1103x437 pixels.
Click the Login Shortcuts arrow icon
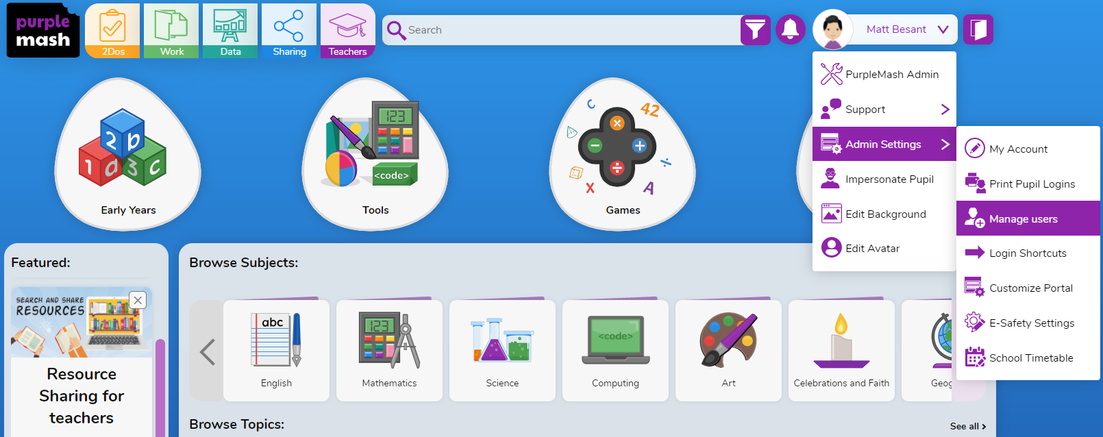974,253
